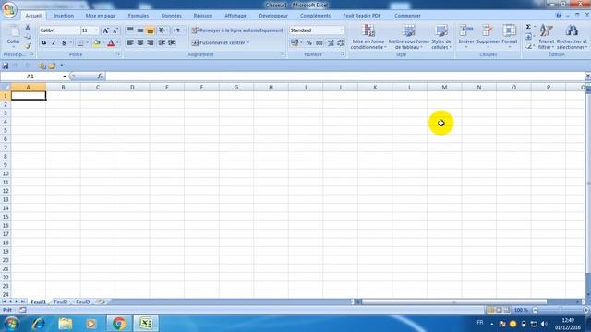This screenshot has width=591, height=332.
Task: Click the accounting number format icon
Action: point(295,43)
